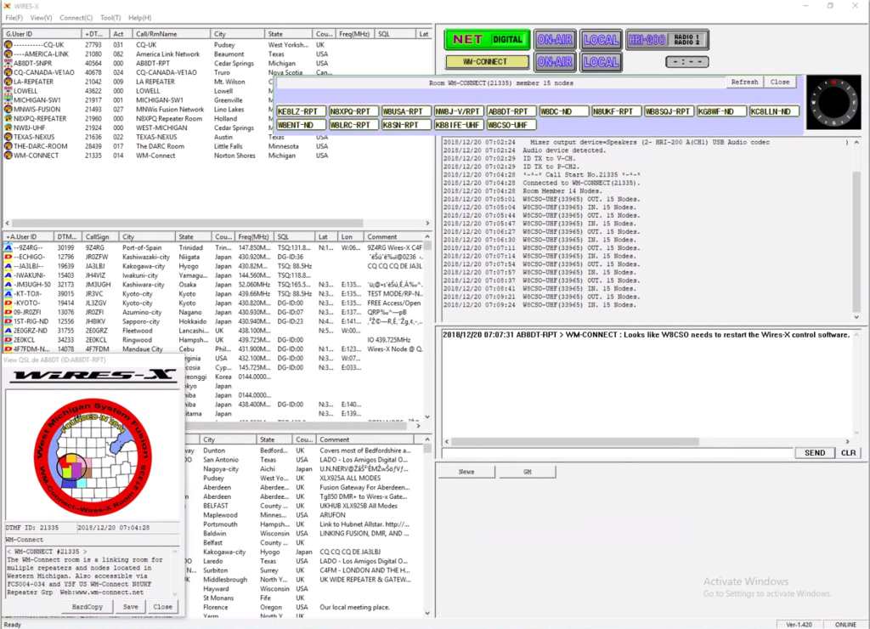Sort node list by the CallSign column header
Image resolution: width=870 pixels, height=629 pixels.
coord(101,236)
